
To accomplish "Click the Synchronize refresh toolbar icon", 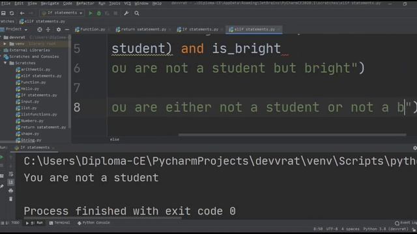I will 12,13.
